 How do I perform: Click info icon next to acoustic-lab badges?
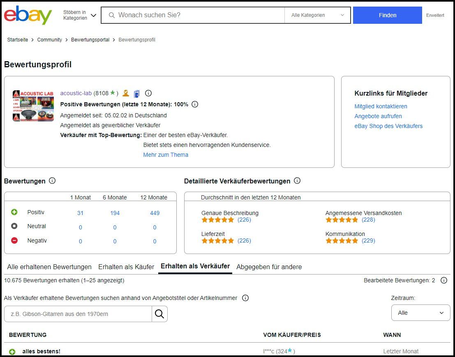148,93
